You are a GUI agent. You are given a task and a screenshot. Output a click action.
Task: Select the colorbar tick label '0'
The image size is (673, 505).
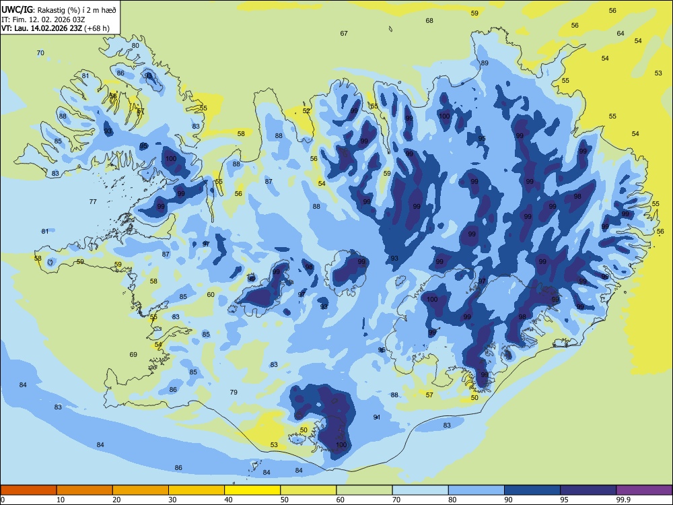3,500
